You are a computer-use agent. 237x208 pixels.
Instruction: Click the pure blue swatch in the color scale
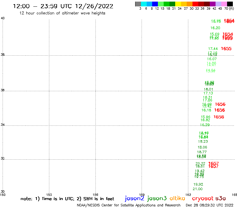point(155,4)
